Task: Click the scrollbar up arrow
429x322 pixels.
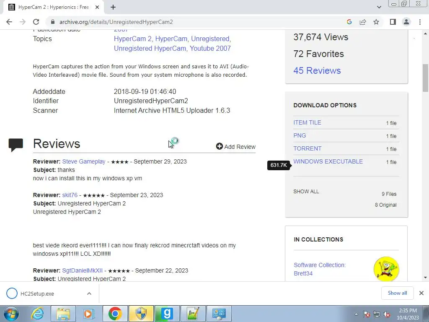Action: coord(425,34)
